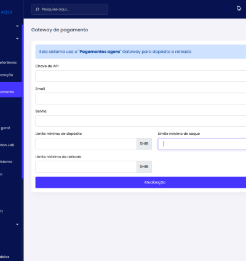
Task: Click the AQUI logo in sidebar
Action: click(6, 12)
